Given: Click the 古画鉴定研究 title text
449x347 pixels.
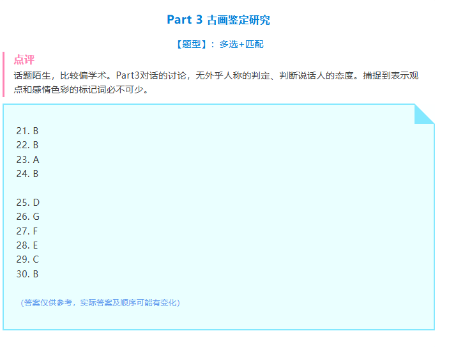Looking at the screenshot, I should click(x=238, y=20).
